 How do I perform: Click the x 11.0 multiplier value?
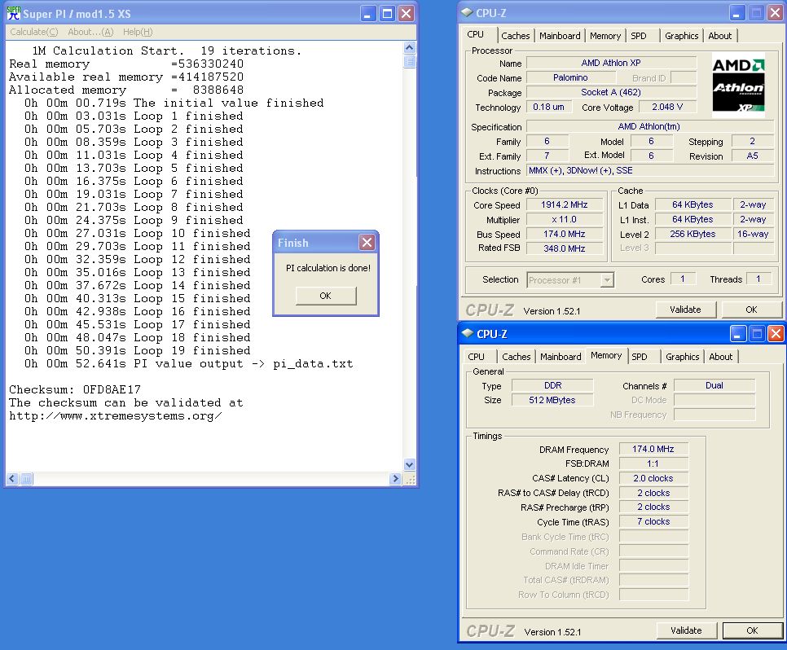tap(564, 219)
